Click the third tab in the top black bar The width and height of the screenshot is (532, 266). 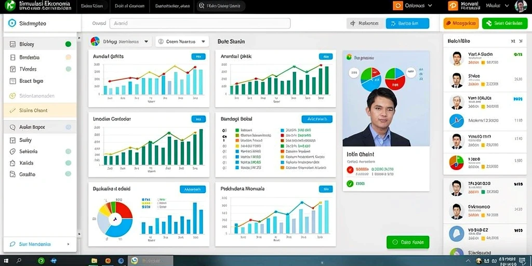click(172, 6)
